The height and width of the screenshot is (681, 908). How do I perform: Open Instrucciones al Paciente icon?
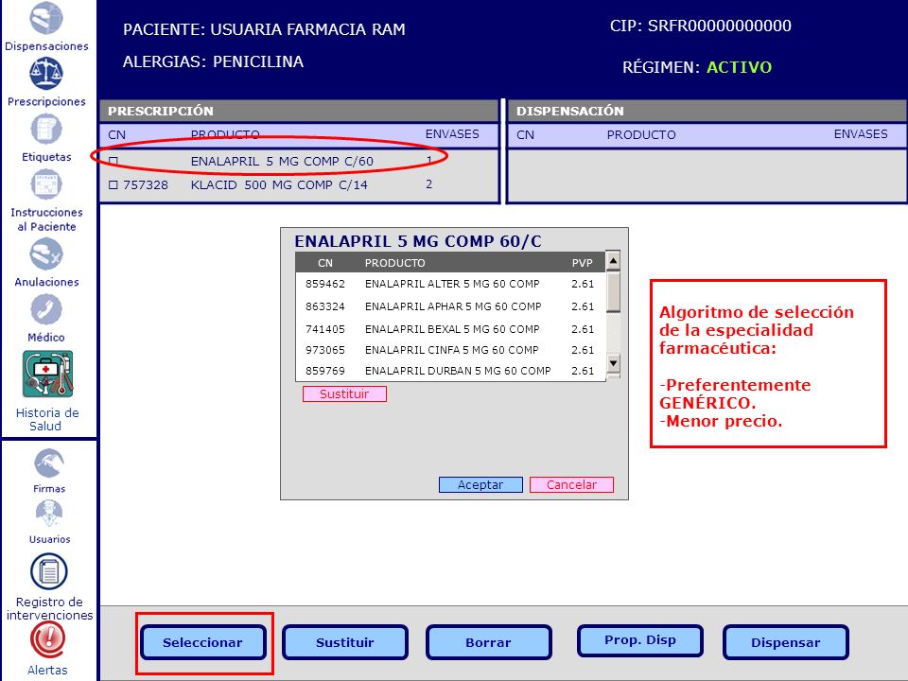tap(46, 184)
